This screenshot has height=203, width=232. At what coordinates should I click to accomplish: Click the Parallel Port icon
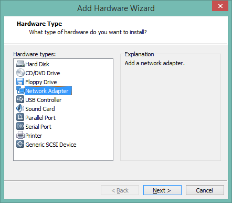[x=20, y=117]
